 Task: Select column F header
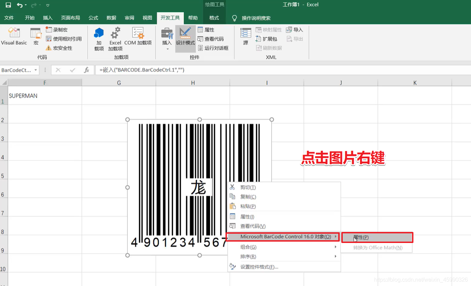tap(45, 83)
